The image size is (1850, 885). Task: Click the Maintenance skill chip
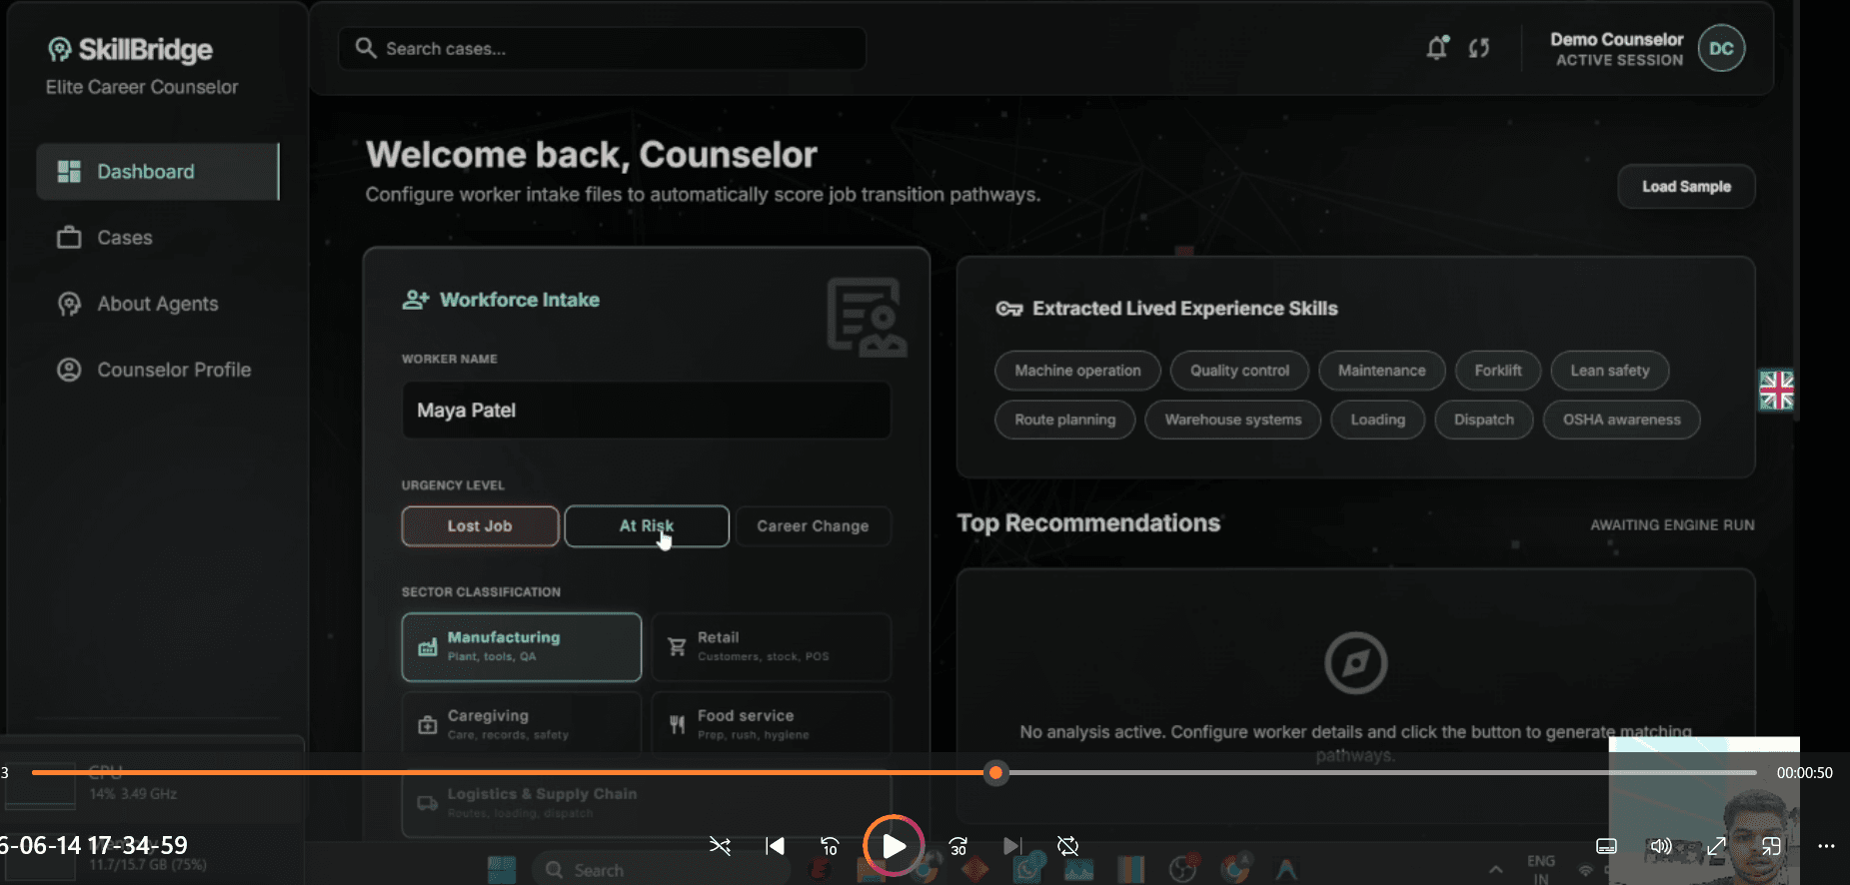(x=1381, y=371)
